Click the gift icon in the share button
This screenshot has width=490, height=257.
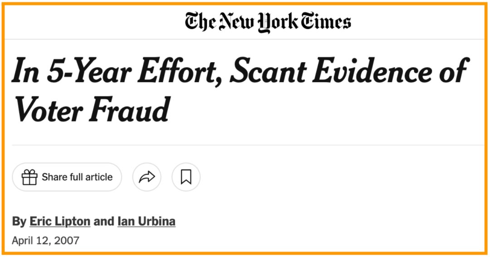[x=29, y=177]
